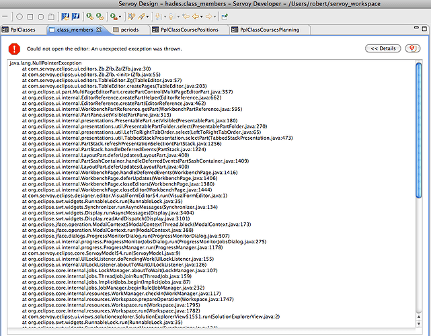Launch the first green run client icon
The width and height of the screenshot is (431, 336).
pyautogui.click(x=89, y=17)
